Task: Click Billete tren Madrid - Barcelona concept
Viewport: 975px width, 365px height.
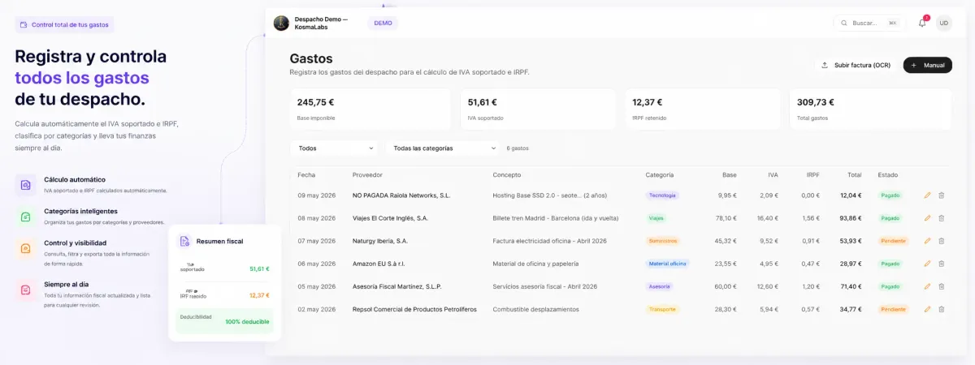Action: coord(555,218)
